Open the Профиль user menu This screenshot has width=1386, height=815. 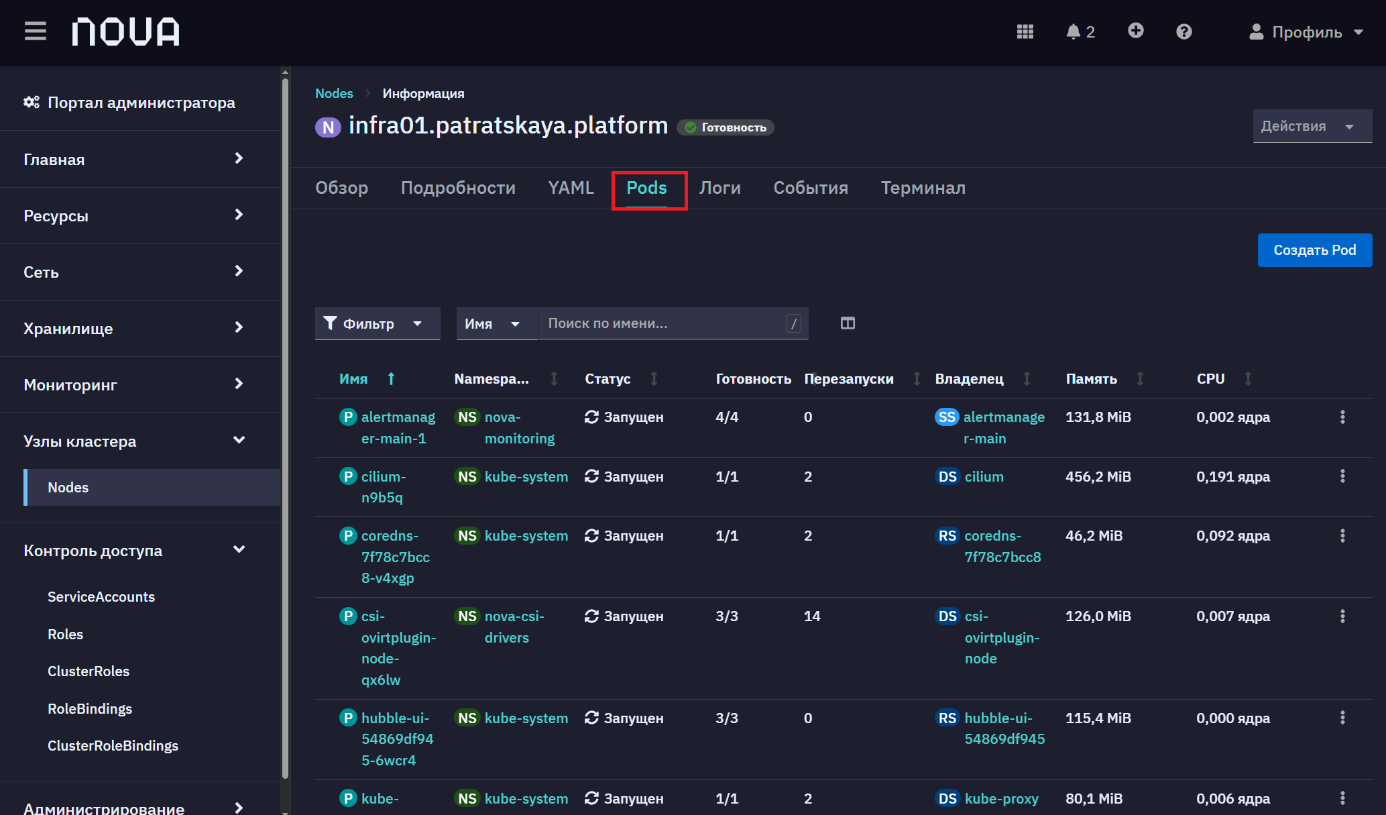(x=1306, y=32)
